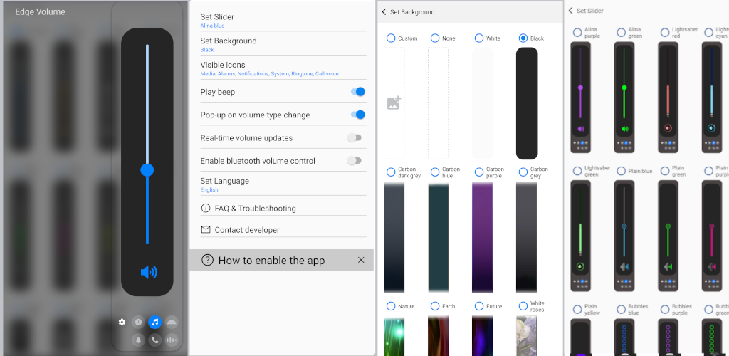Open the Set Background setting
Screen dimensions: 729x356
point(283,44)
